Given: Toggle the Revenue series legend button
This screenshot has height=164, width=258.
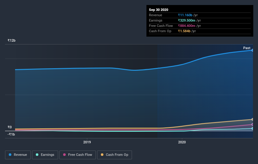Looking at the screenshot, I should click(18, 155).
